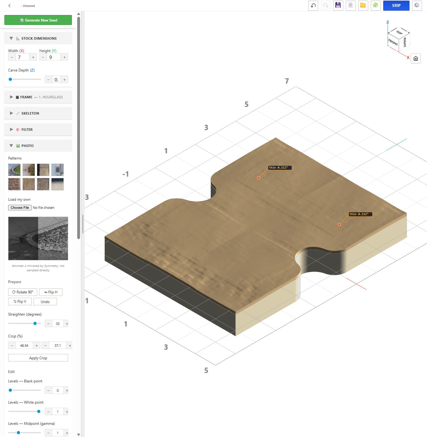Click the RIGHT face of view cube
The height and width of the screenshot is (437, 427).
(404, 42)
